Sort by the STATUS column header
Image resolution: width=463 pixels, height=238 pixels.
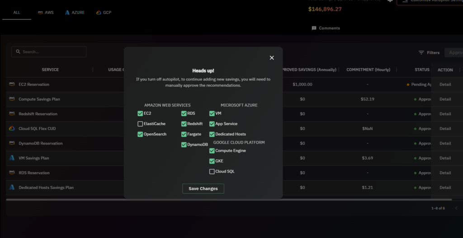tap(422, 70)
